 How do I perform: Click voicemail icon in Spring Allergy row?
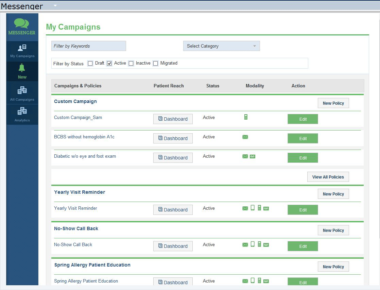[x=266, y=281]
